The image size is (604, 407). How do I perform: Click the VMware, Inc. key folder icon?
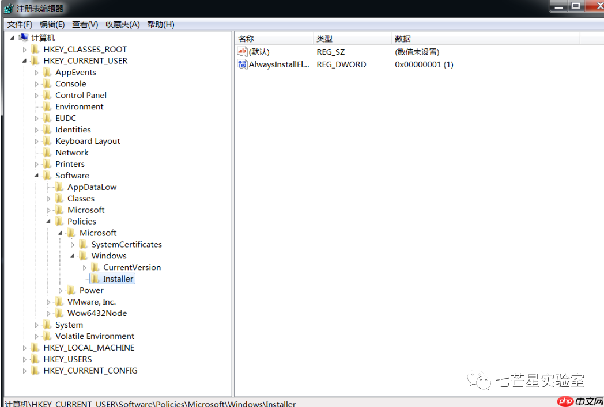pos(61,301)
